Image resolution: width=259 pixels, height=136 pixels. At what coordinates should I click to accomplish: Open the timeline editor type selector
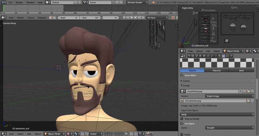pyautogui.click(x=3, y=18)
